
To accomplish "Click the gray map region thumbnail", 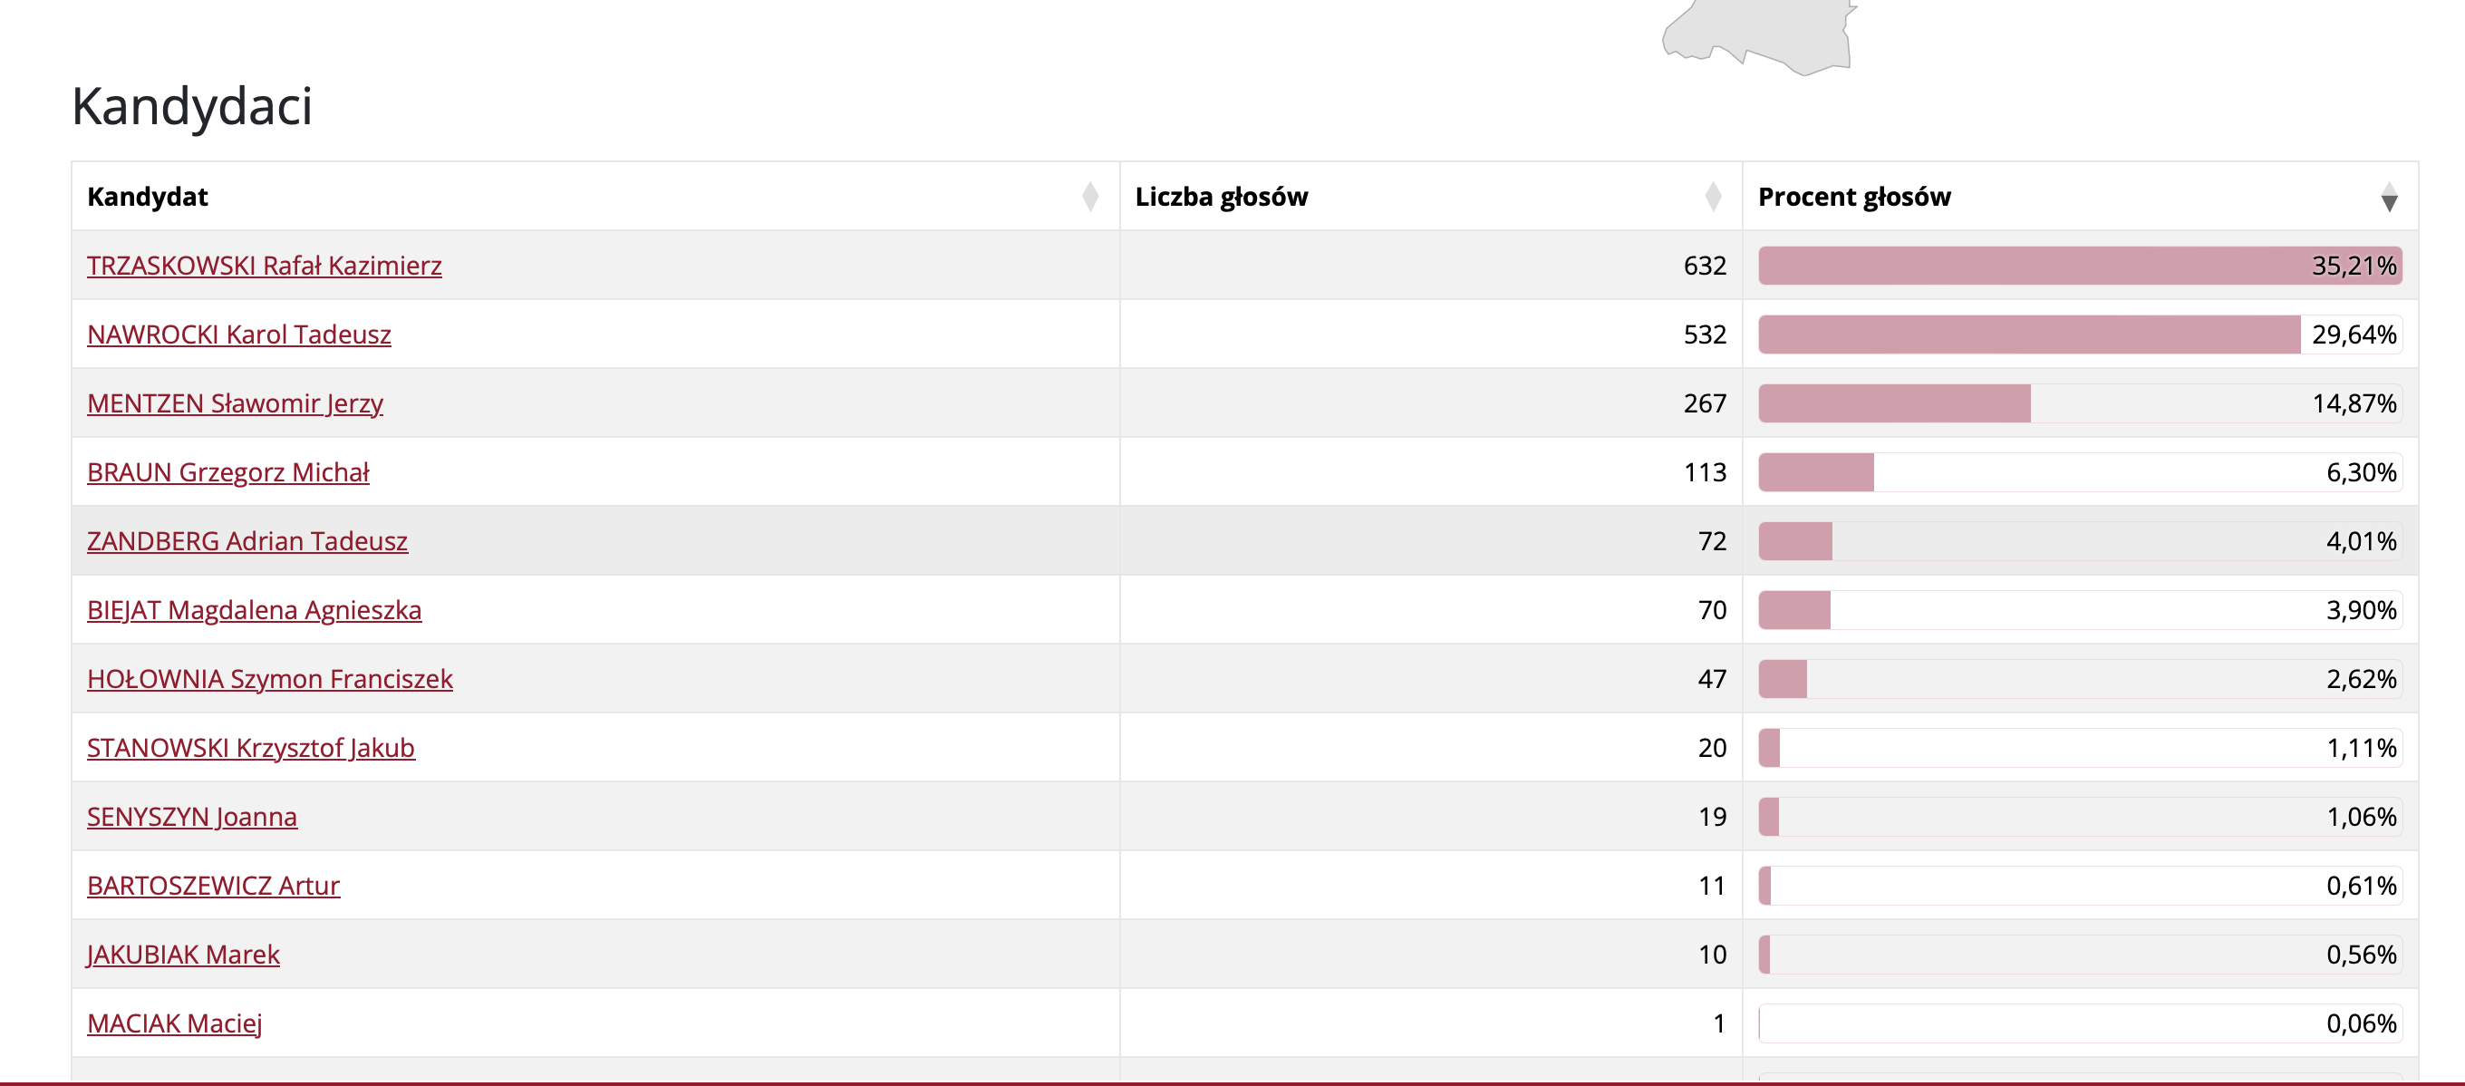I will (x=1759, y=36).
